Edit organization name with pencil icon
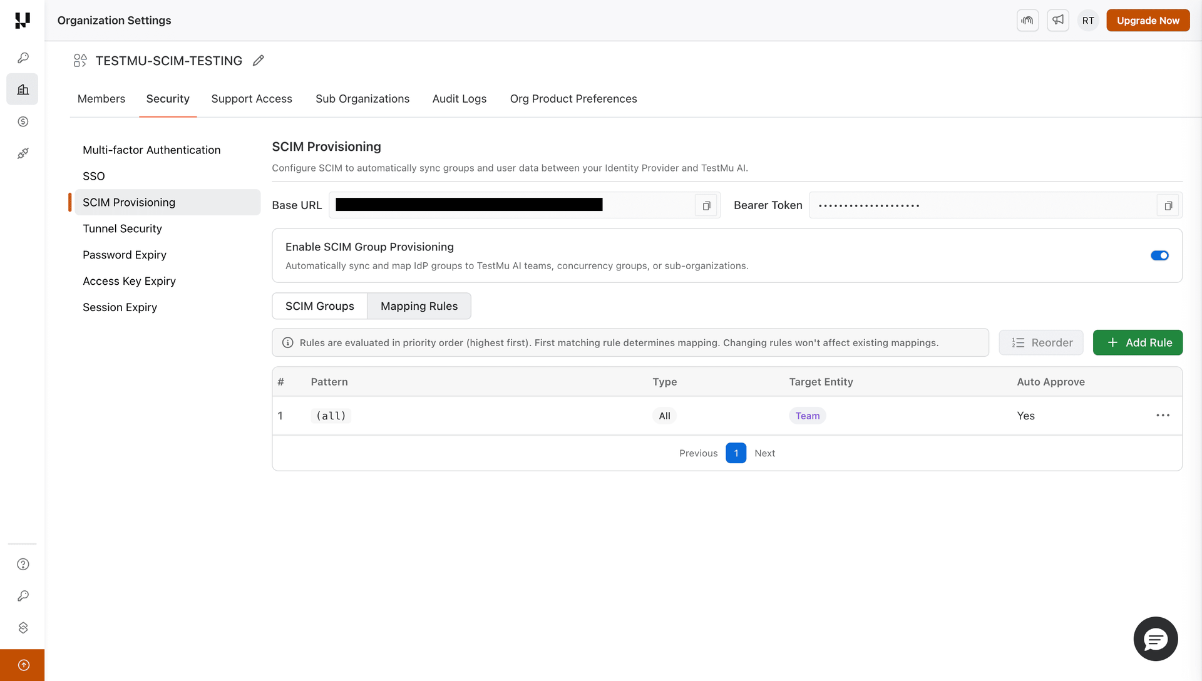 click(x=258, y=60)
